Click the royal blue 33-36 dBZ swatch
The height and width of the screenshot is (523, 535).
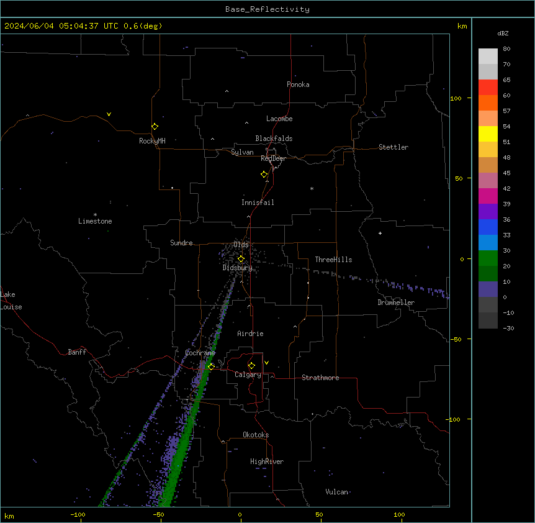coord(488,227)
